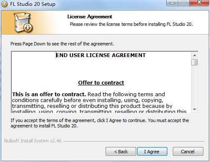This screenshot has height=162, width=210.
Task: Go back with the < Back button
Action: pos(121,152)
